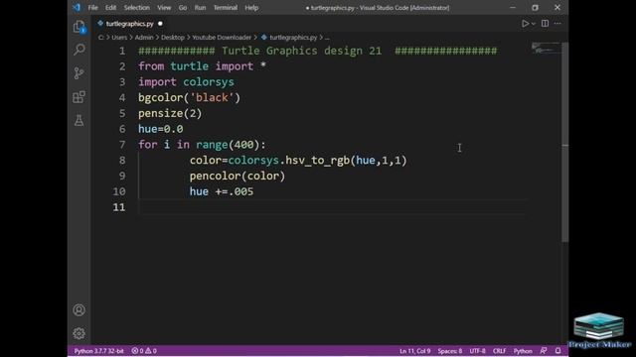Click the feedback icon in status bar
Screen dimensions: 636x357
[x=544, y=351]
